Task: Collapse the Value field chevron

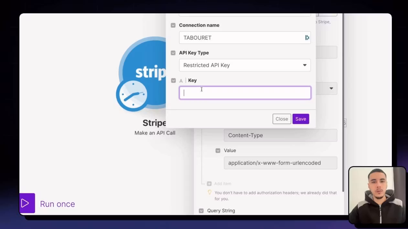Action: click(x=218, y=151)
